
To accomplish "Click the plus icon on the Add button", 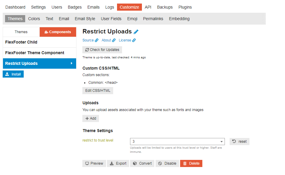I will pyautogui.click(x=87, y=118).
